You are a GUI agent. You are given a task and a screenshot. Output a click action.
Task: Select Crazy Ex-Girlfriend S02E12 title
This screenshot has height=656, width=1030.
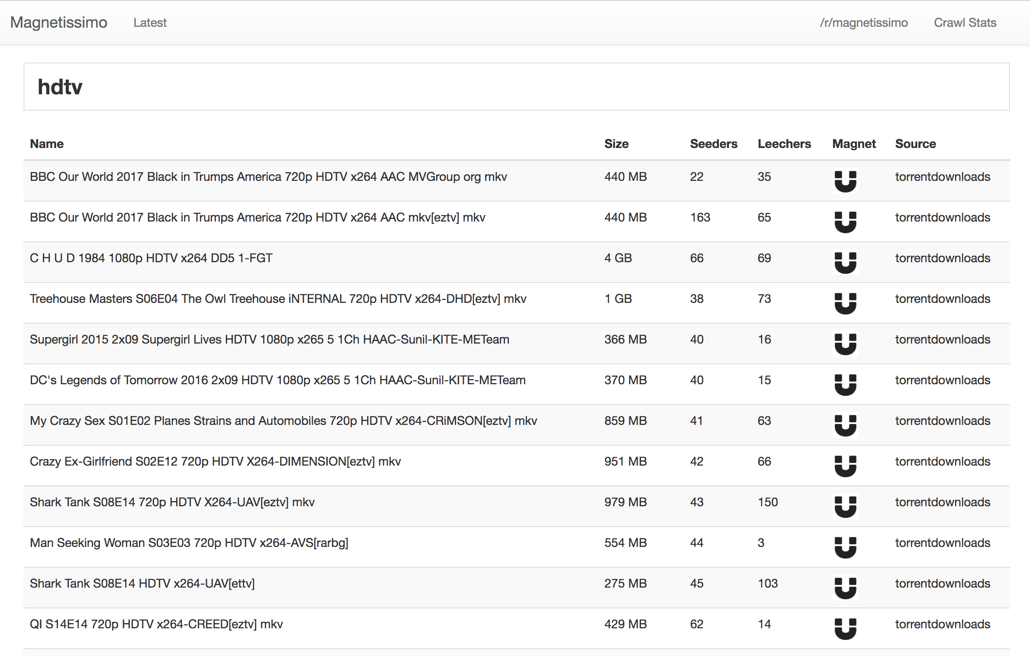[215, 461]
